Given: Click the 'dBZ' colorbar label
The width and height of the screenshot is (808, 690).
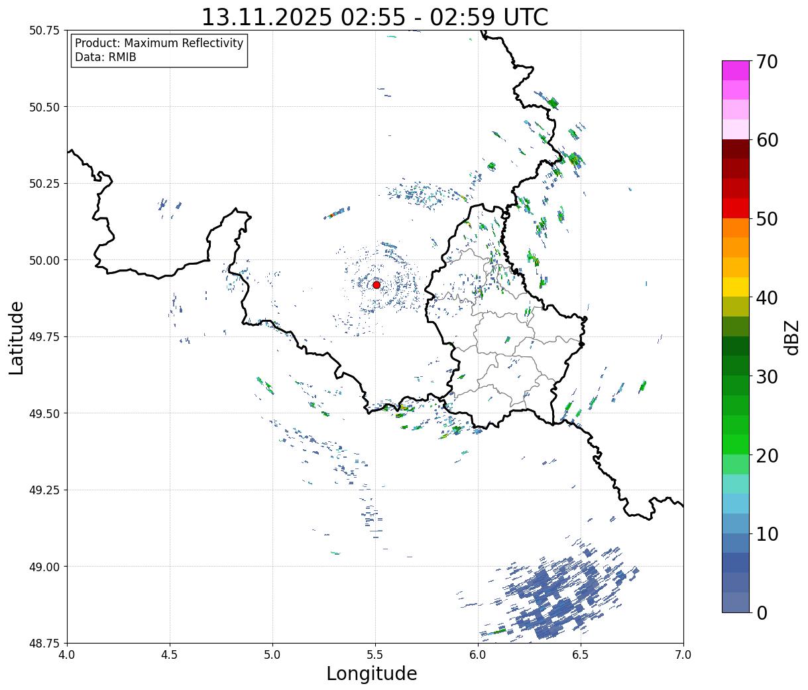Looking at the screenshot, I should tap(791, 337).
